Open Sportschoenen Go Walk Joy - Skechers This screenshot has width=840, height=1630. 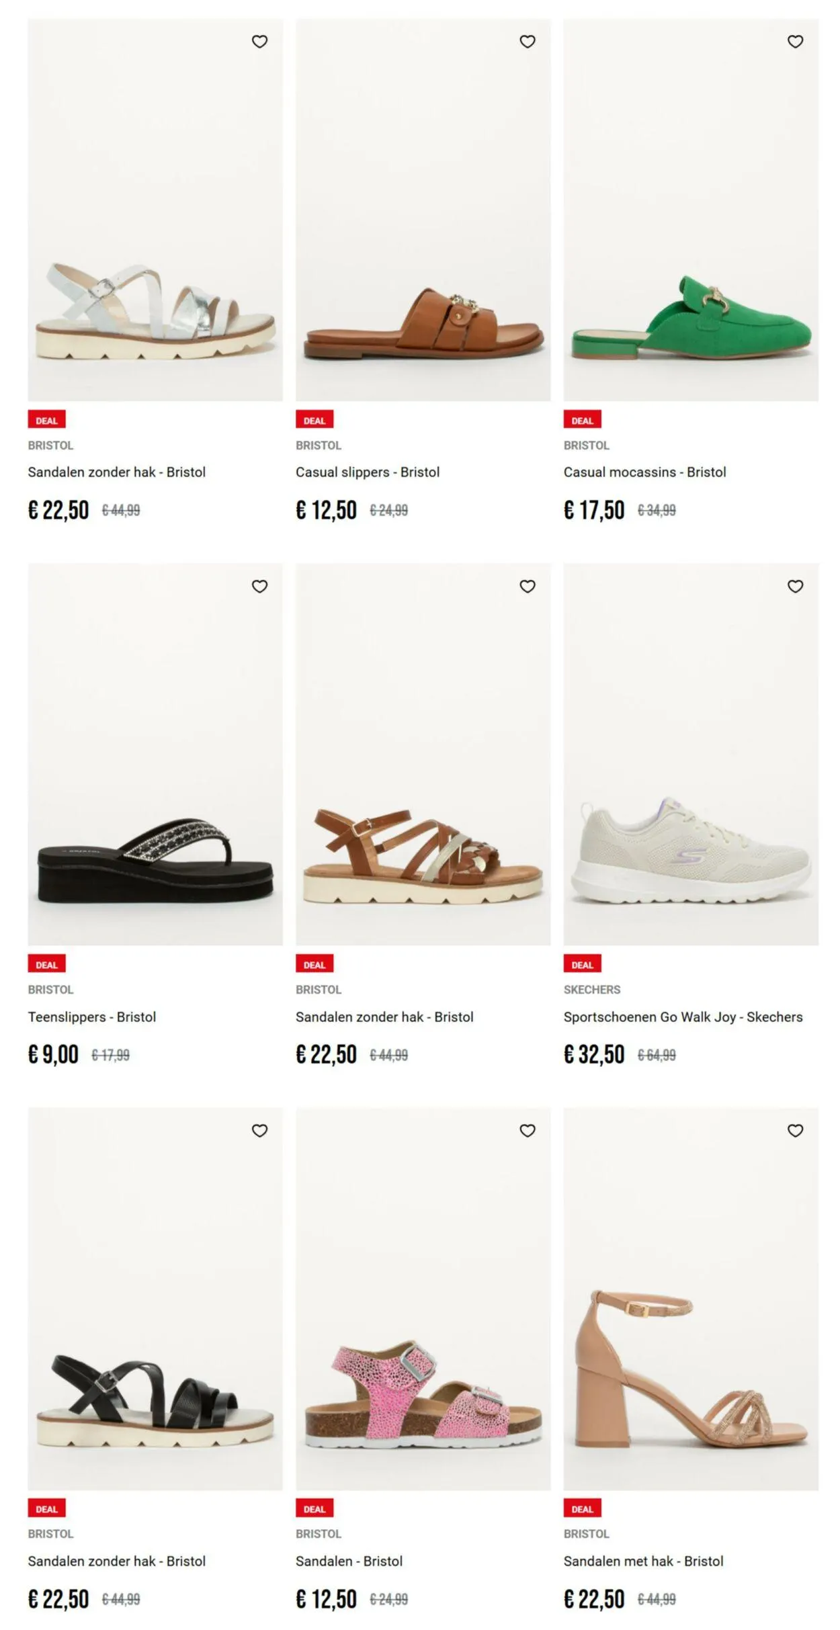[x=683, y=1017]
